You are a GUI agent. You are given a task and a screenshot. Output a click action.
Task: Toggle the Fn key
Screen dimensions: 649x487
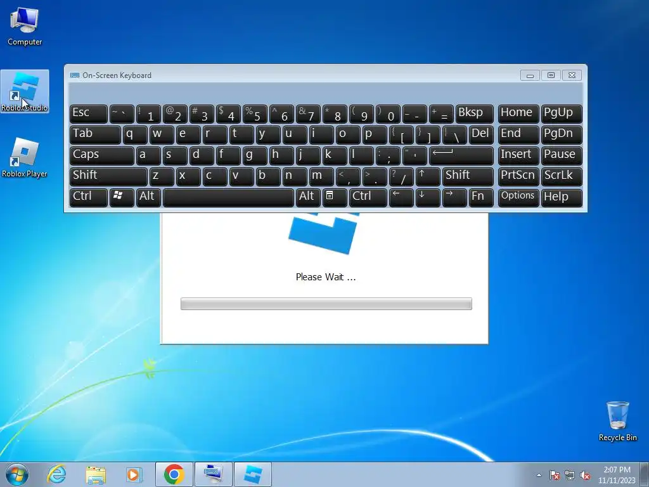(481, 197)
